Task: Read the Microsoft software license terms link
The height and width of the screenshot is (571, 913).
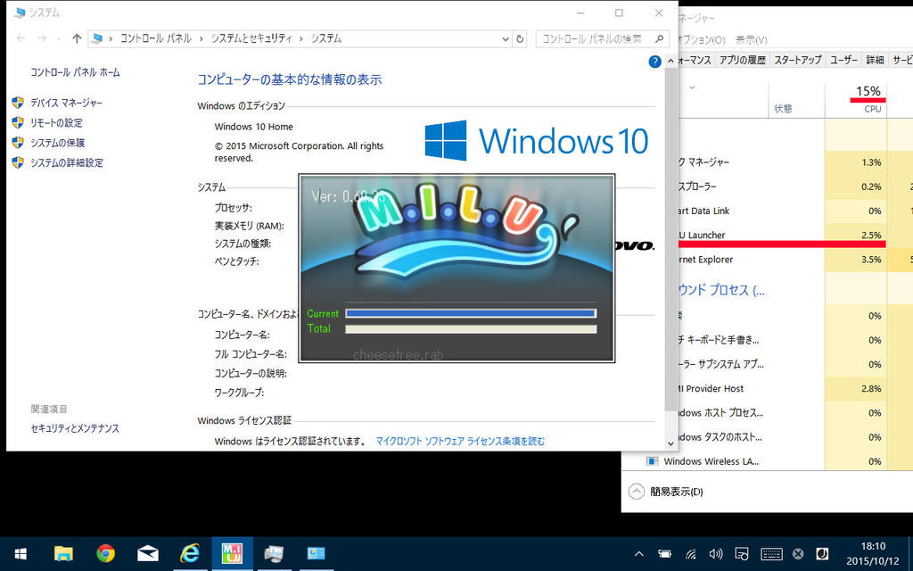Action: [x=459, y=441]
